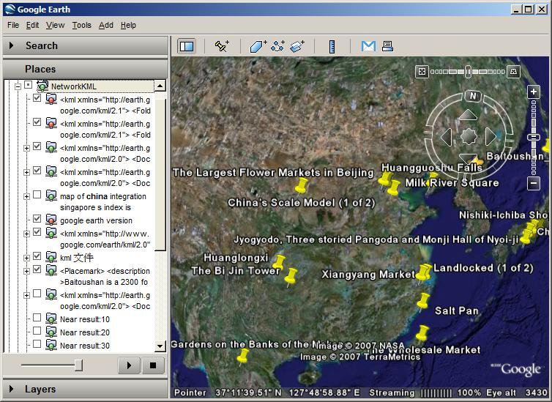Image resolution: width=552 pixels, height=402 pixels.
Task: Toggle the NetworkKML folder checkbox
Action: click(x=28, y=85)
